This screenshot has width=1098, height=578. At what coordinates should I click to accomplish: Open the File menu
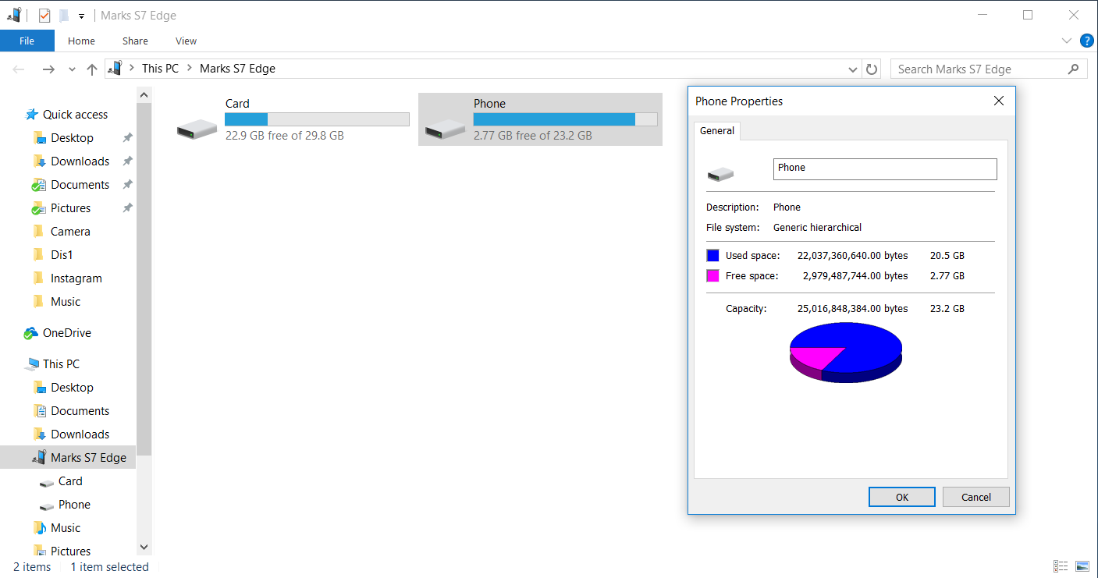27,41
